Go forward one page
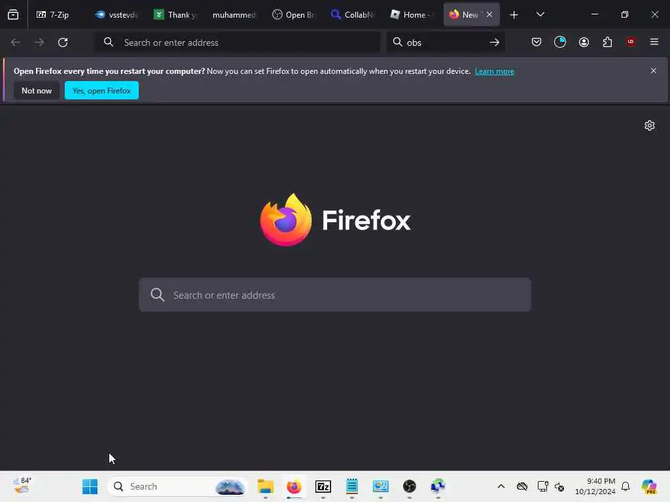This screenshot has width=670, height=502. (x=39, y=42)
